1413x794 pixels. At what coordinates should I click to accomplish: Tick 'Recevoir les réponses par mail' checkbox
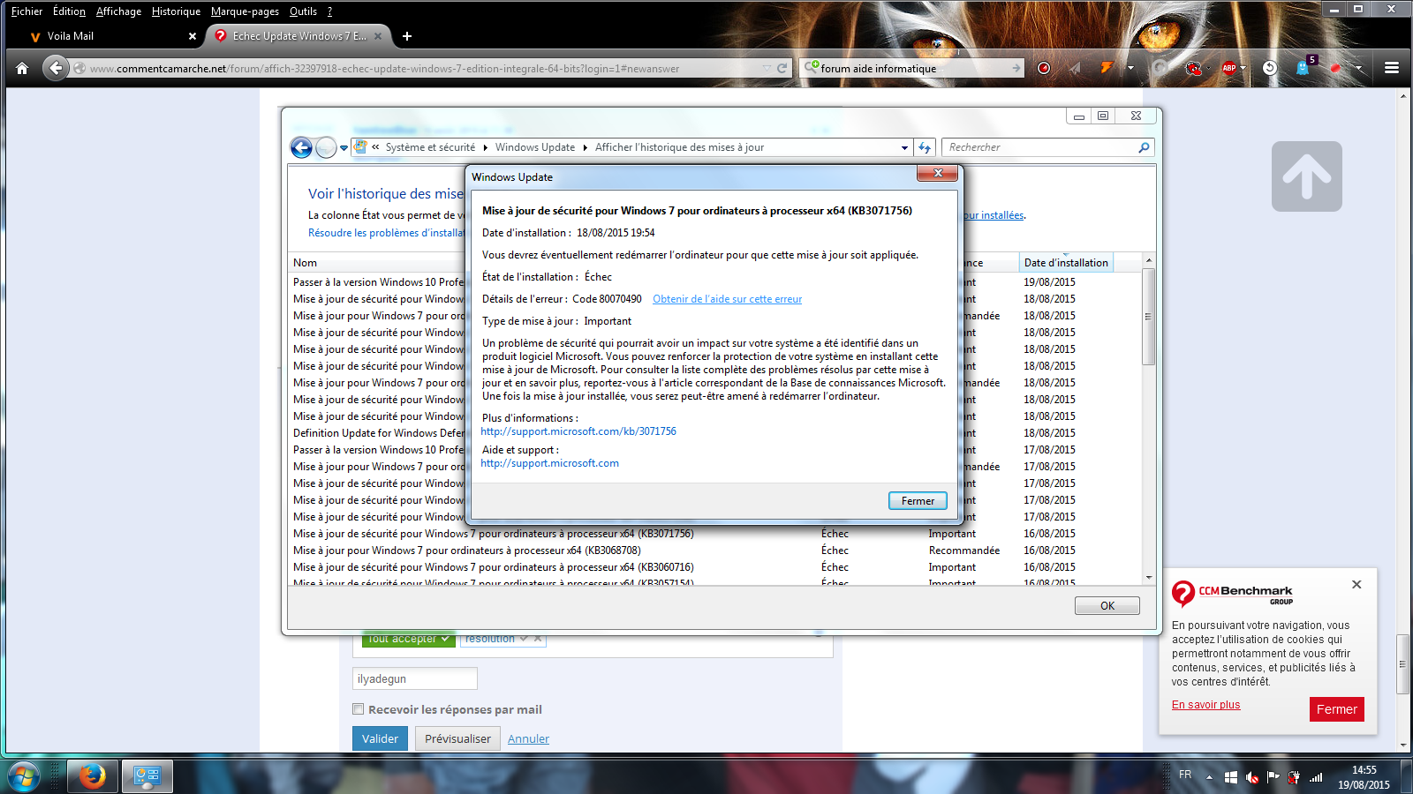(x=358, y=708)
